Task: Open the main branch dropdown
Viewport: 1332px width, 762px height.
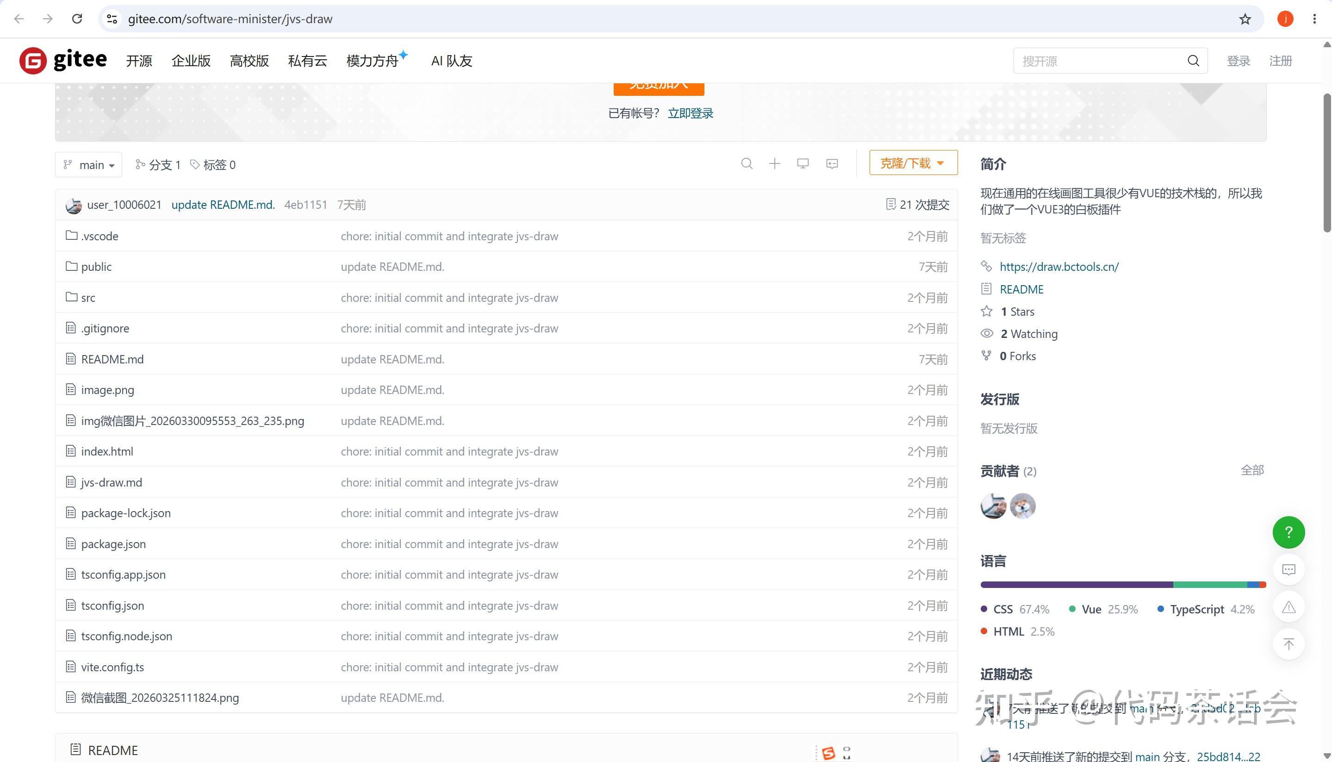Action: click(x=88, y=165)
